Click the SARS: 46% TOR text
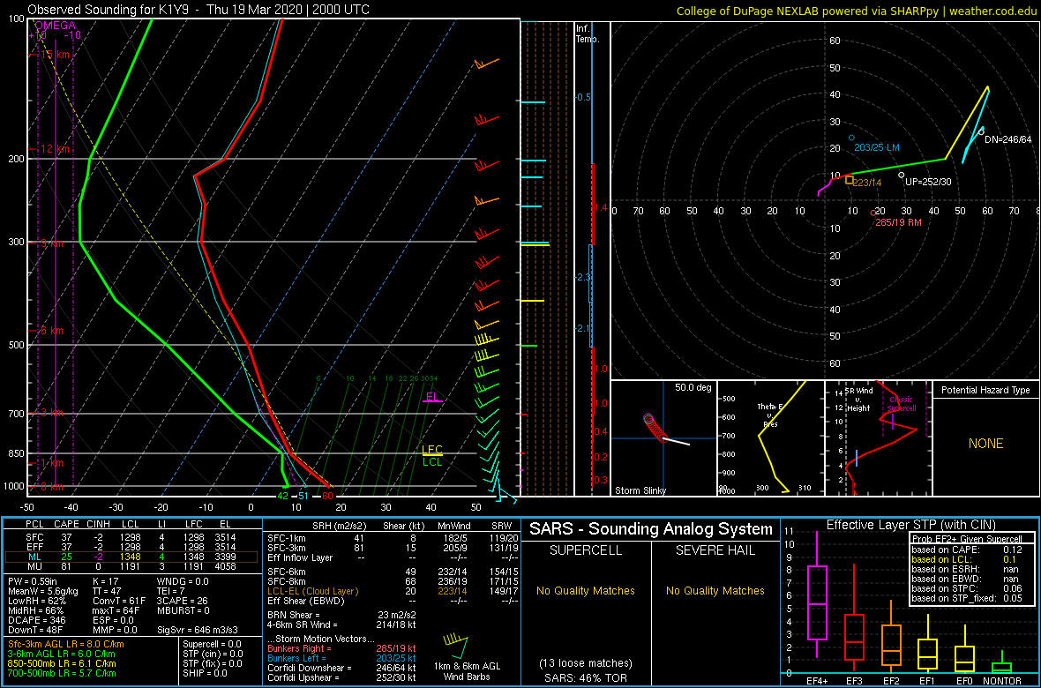Viewport: 1041px width, 688px height. pyautogui.click(x=585, y=678)
